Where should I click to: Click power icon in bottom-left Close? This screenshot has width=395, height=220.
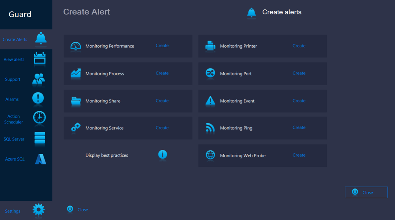coord(70,209)
